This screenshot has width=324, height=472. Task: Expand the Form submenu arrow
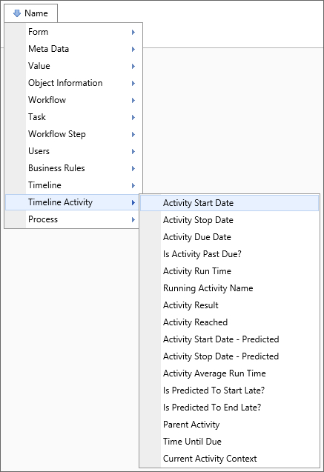(133, 32)
